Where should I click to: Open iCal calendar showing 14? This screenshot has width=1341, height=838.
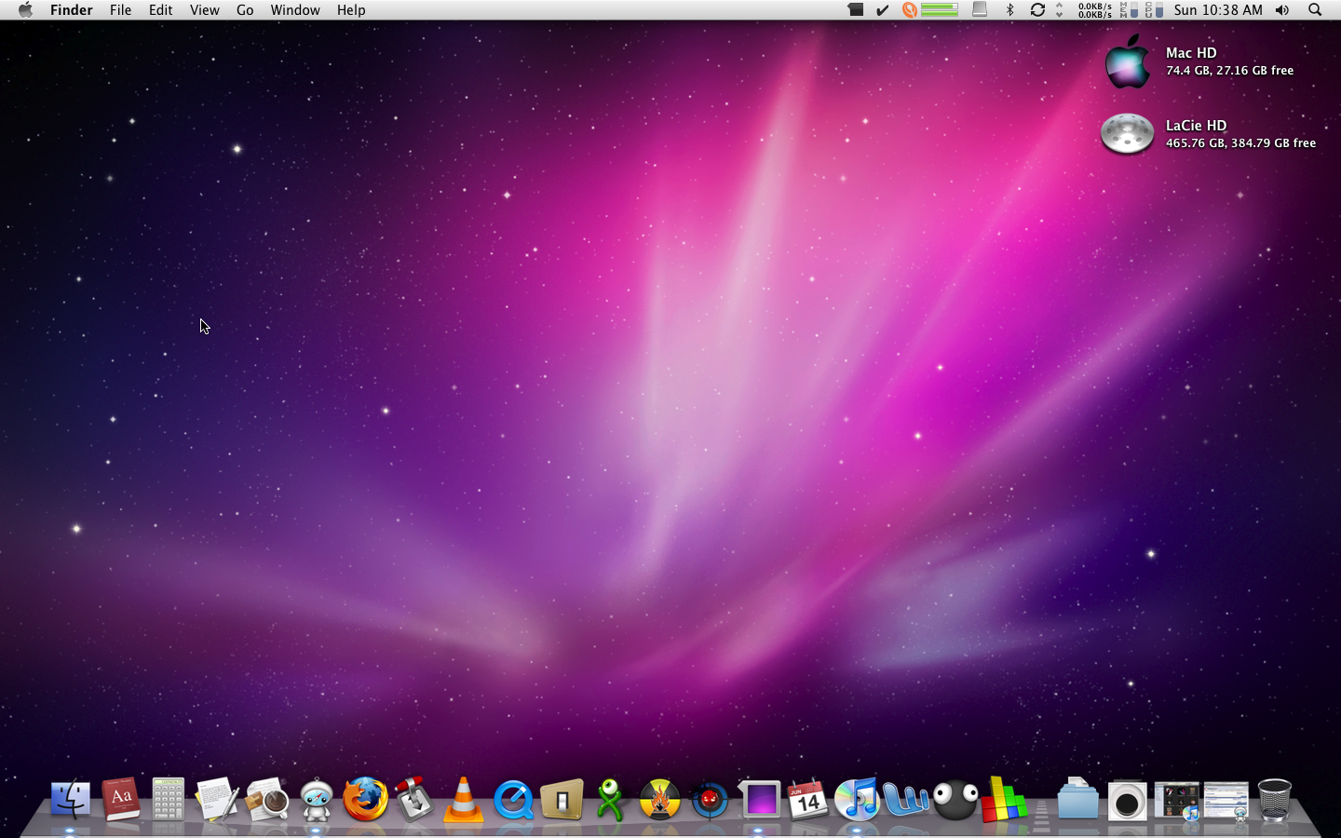tap(807, 800)
